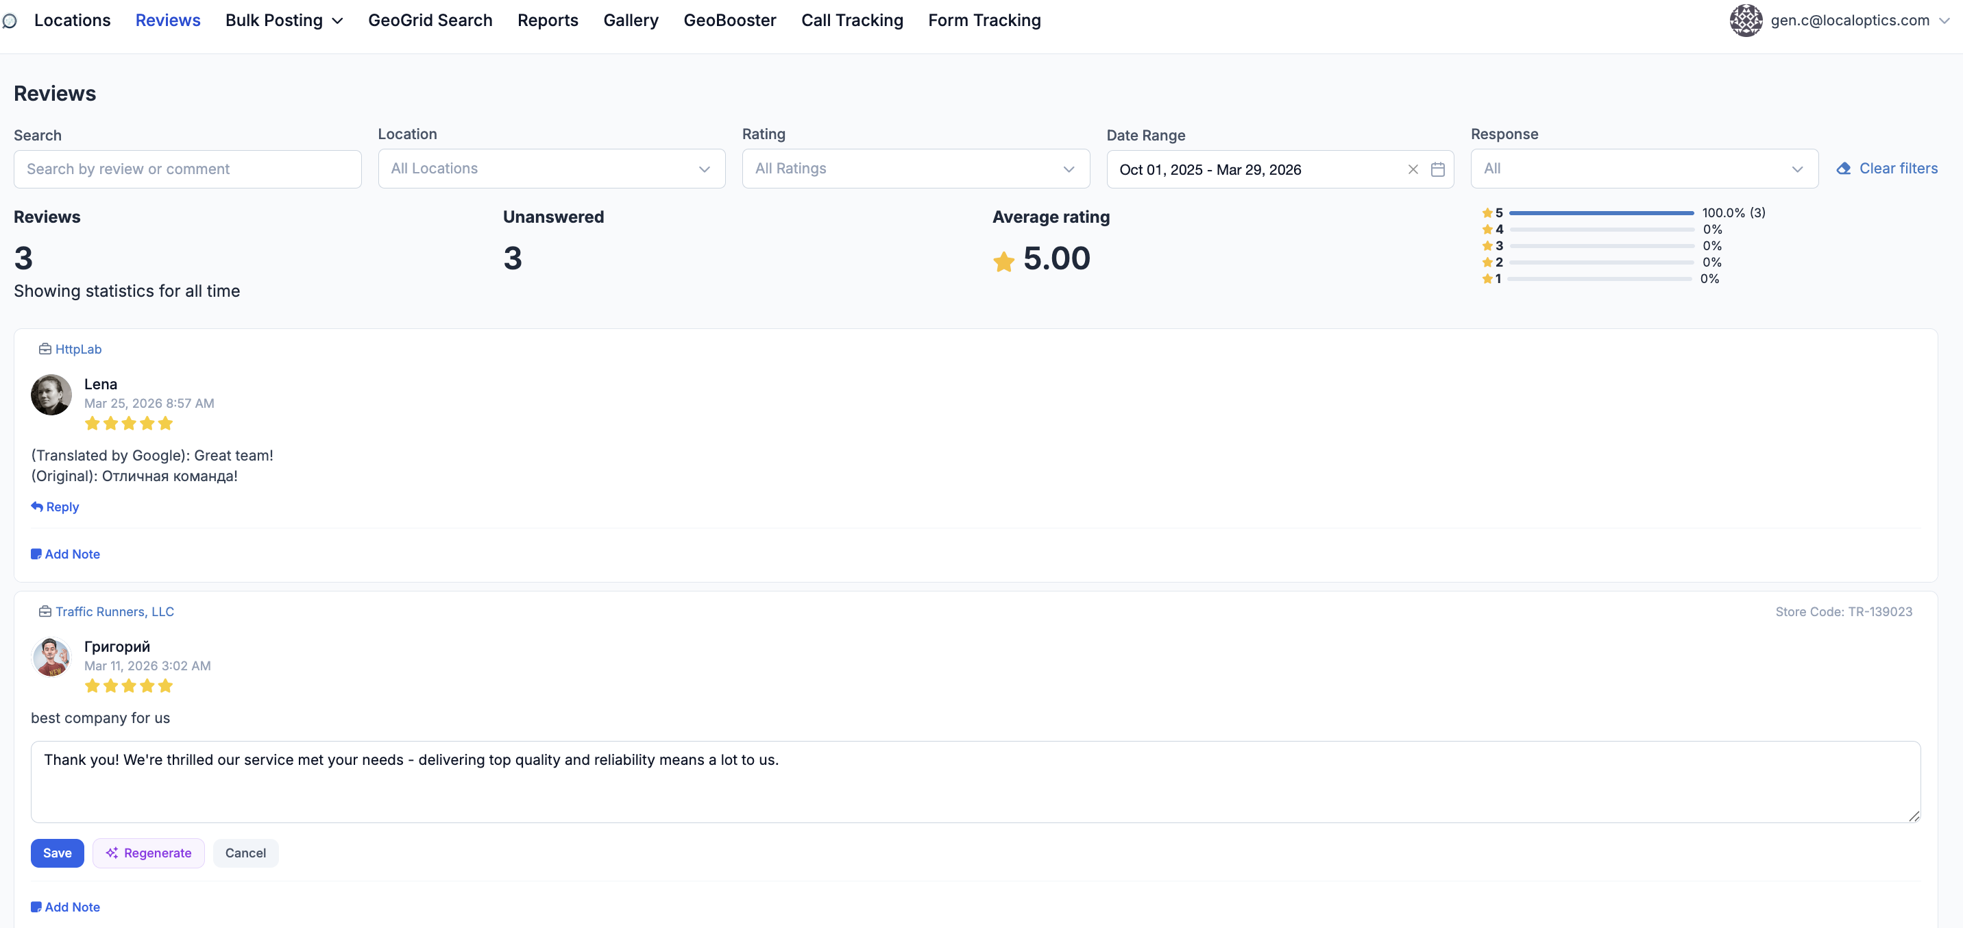Click the 5-star rating progress bar
1963x928 pixels.
[x=1600, y=213]
